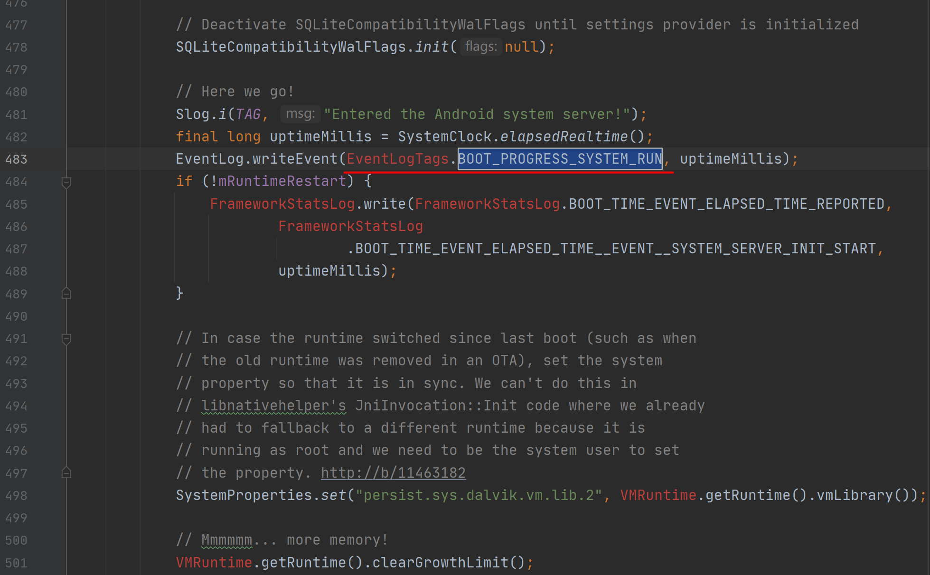
Task: Click mRuntimeRestart field in if condition
Action: click(x=282, y=181)
